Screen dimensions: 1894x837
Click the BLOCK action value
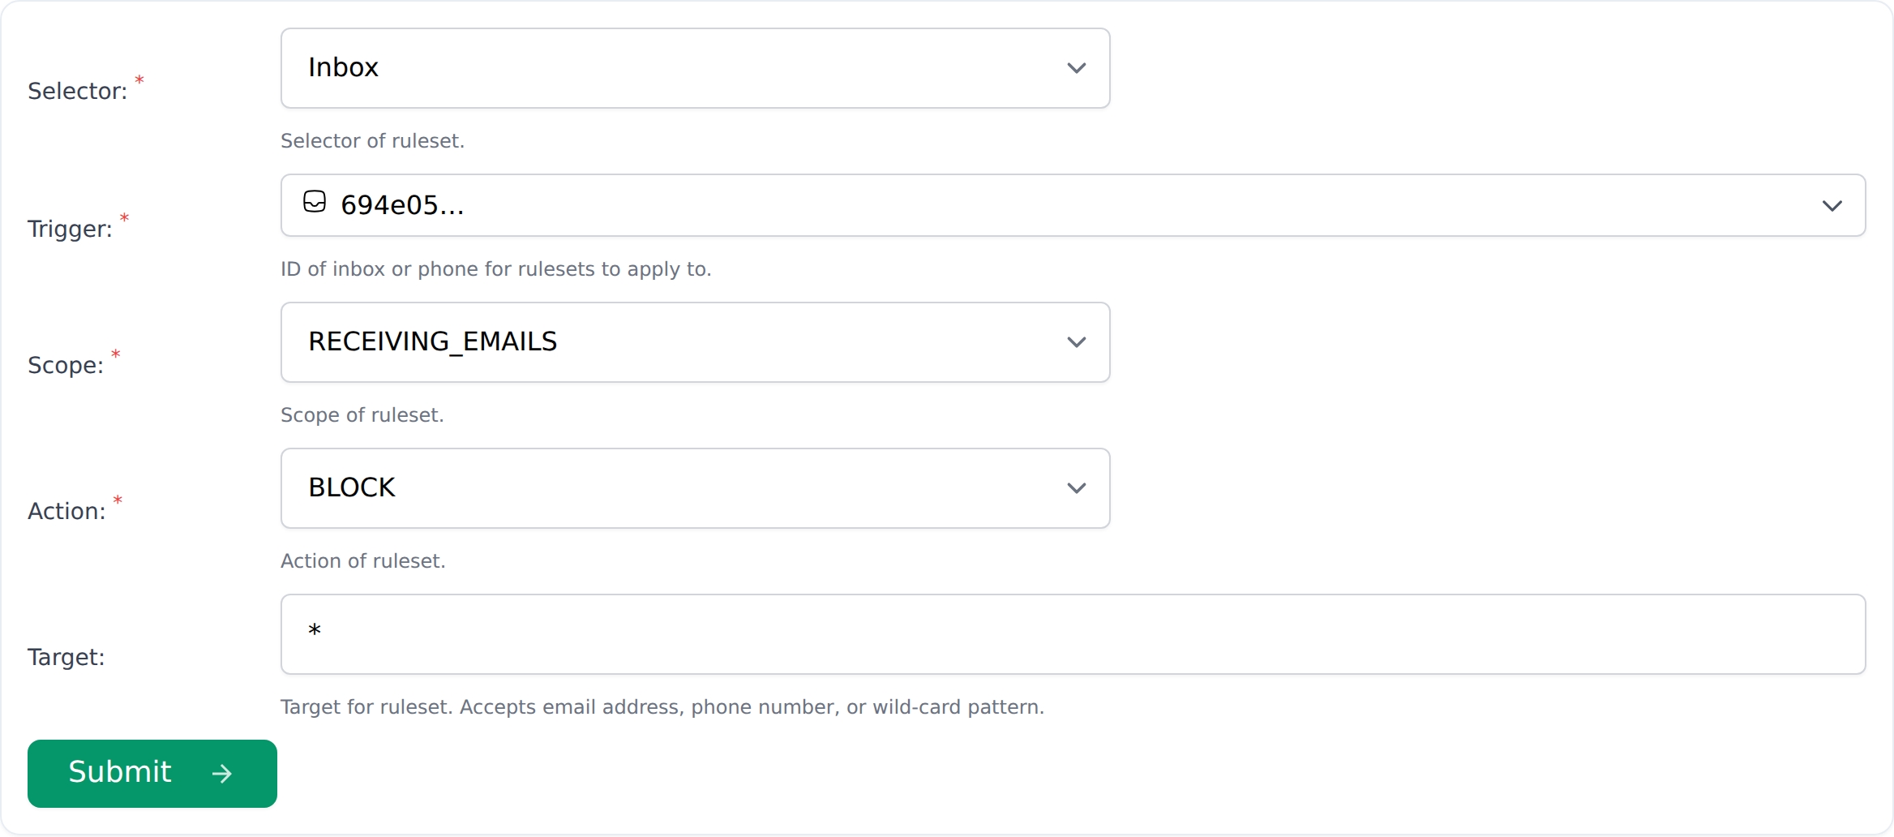coord(352,487)
